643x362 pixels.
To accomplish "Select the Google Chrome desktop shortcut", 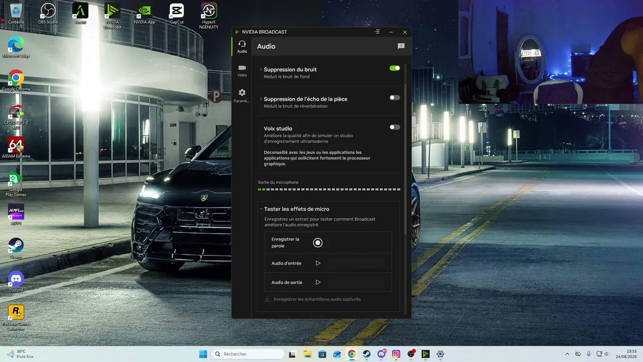I will pyautogui.click(x=16, y=80).
